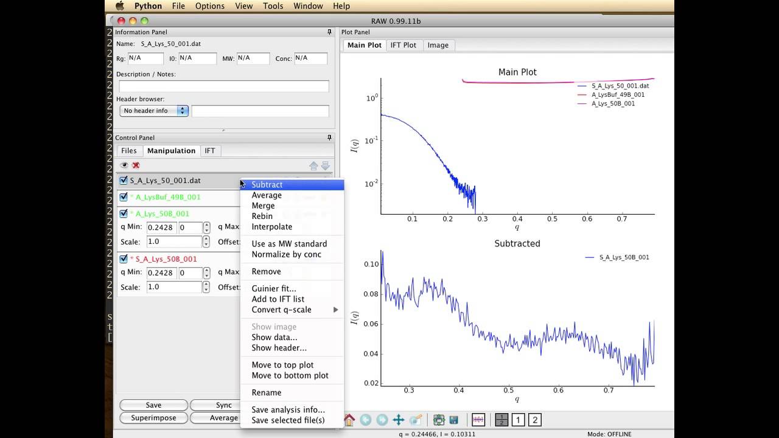Select Use as MW standard

292,244
